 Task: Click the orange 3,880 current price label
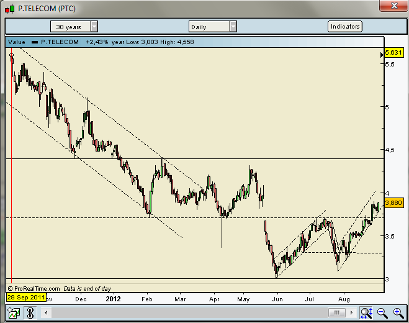click(393, 202)
